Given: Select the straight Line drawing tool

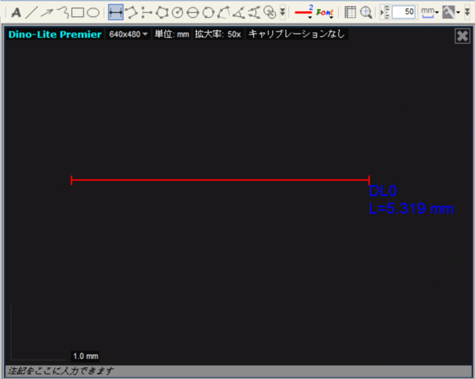Looking at the screenshot, I should point(32,12).
